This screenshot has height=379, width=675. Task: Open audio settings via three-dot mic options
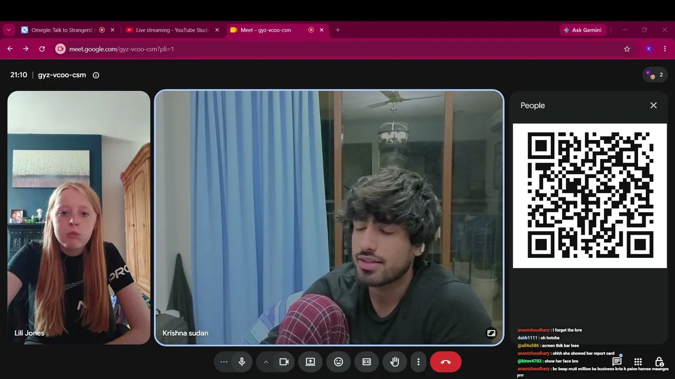tap(224, 362)
